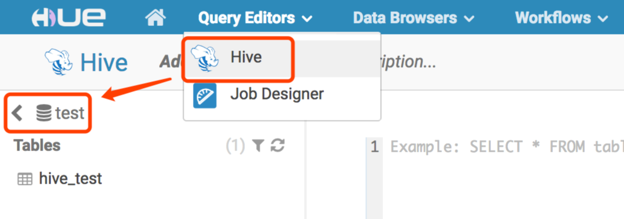624x219 pixels.
Task: Refresh the tables list
Action: 278,146
